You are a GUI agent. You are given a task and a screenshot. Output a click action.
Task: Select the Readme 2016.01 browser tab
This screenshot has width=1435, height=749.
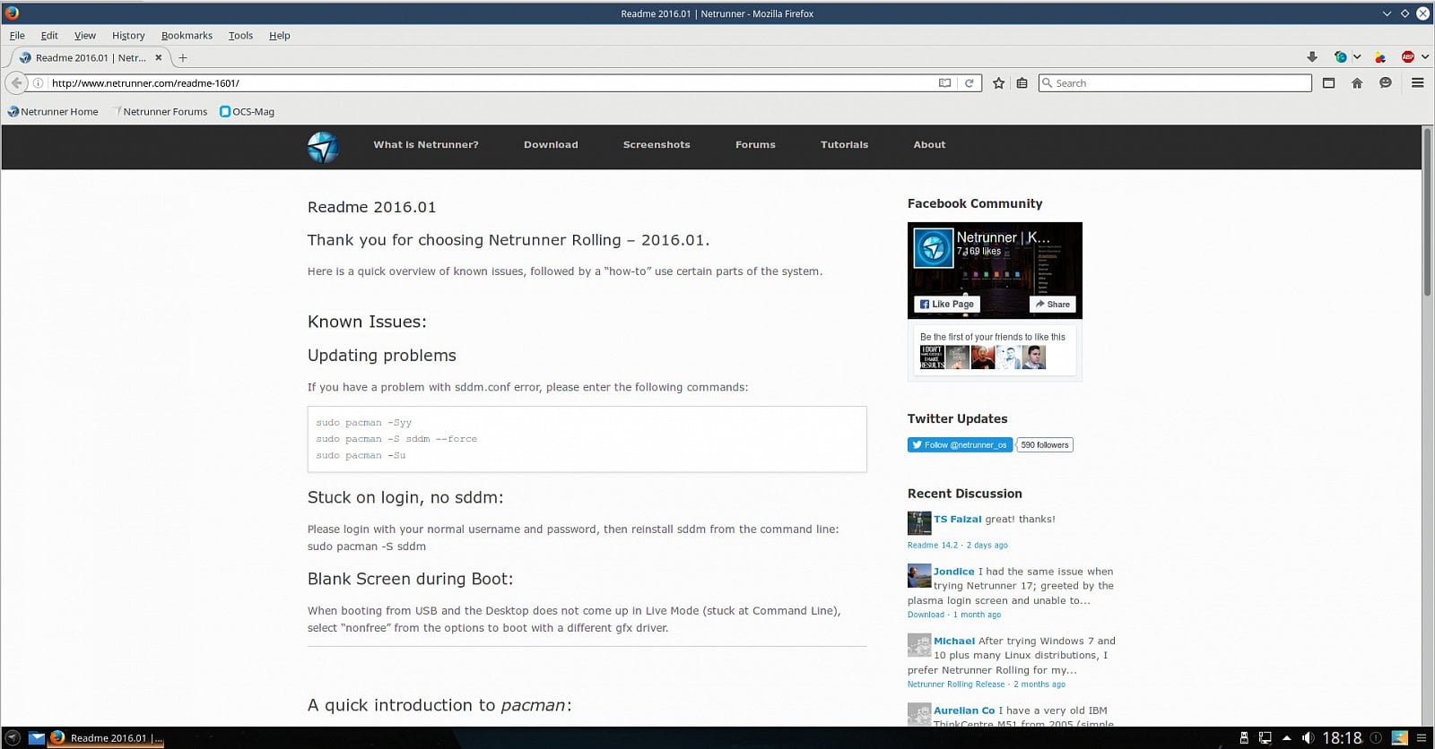click(x=90, y=57)
